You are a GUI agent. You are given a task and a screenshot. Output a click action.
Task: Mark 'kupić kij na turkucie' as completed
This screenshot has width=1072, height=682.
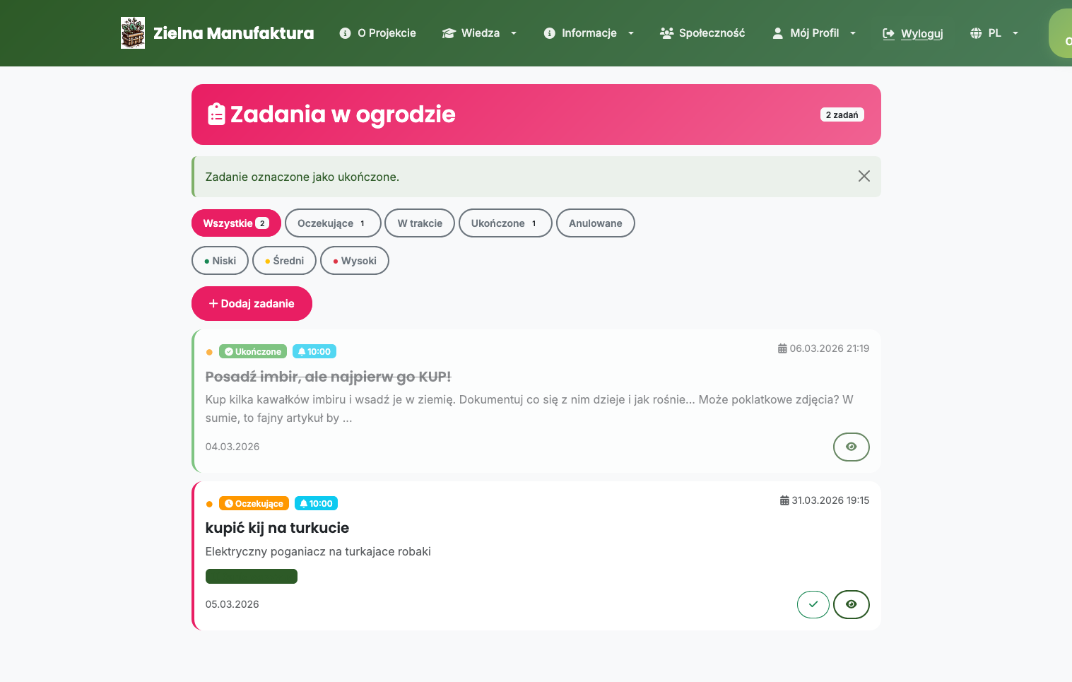coord(813,604)
